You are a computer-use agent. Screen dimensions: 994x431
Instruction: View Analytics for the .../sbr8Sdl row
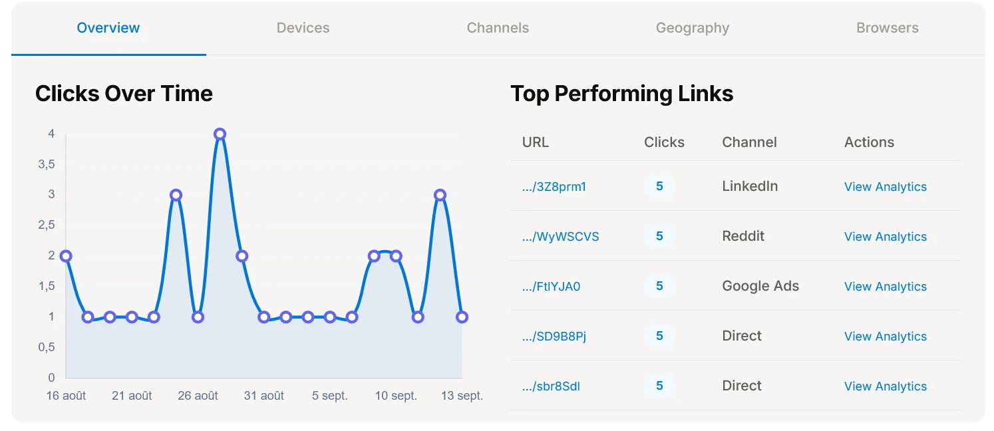click(x=886, y=386)
